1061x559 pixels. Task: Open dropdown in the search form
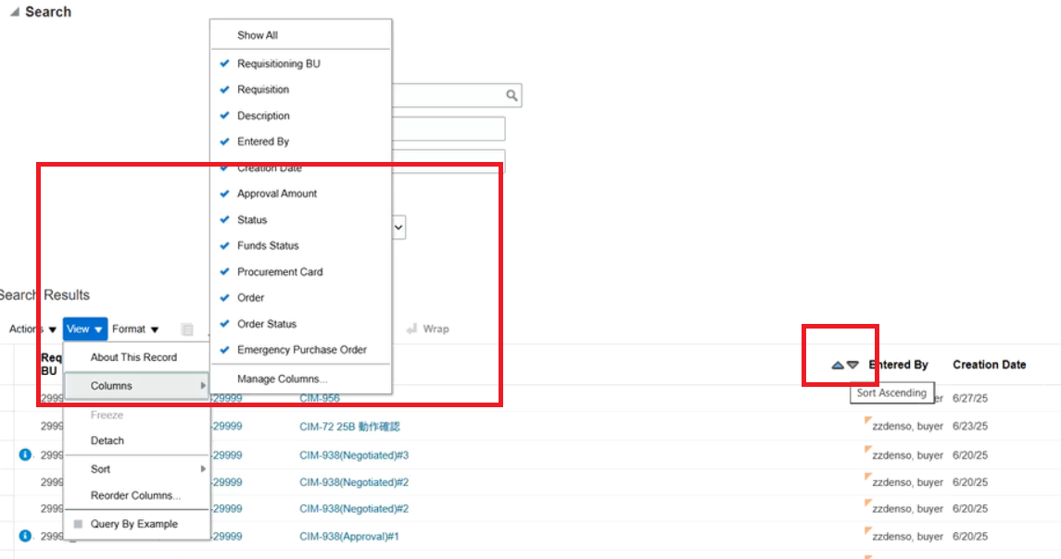398,228
